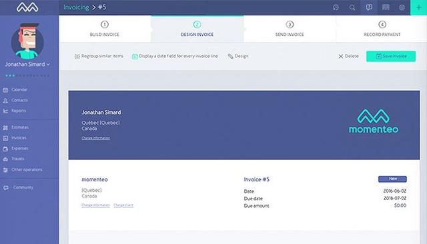Open the guide book icon in header
Screen dimensions: 427x244
(386, 7)
